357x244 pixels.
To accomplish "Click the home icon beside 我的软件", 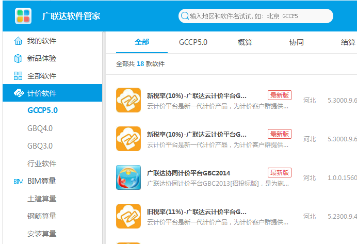I will pyautogui.click(x=18, y=41).
